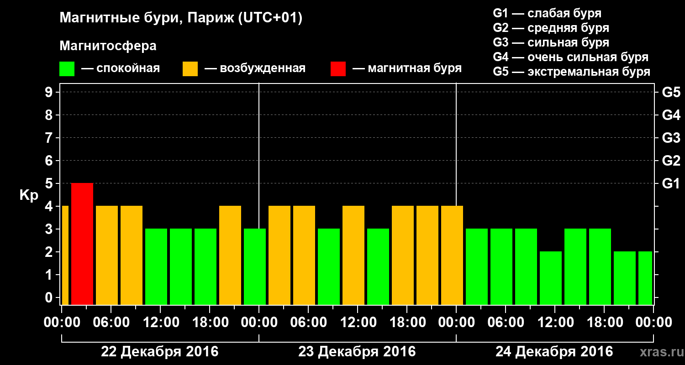Click the last narrow green bar on 24 December
The height and width of the screenshot is (365, 685).
645,278
